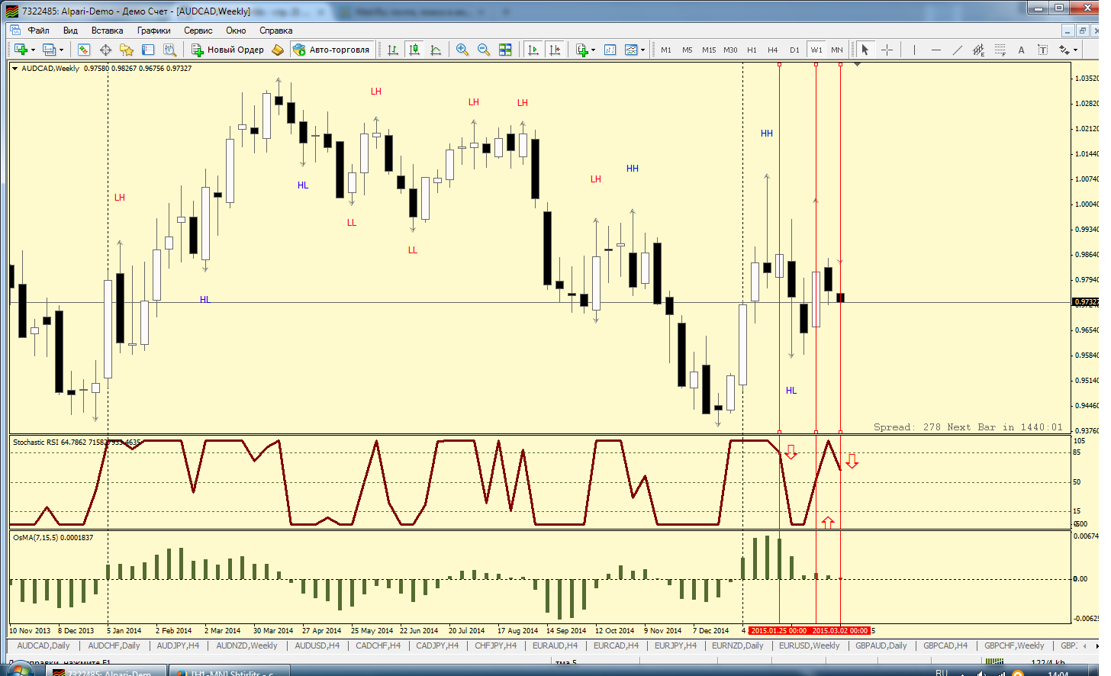
Task: Open the Справка menu
Action: click(x=276, y=31)
